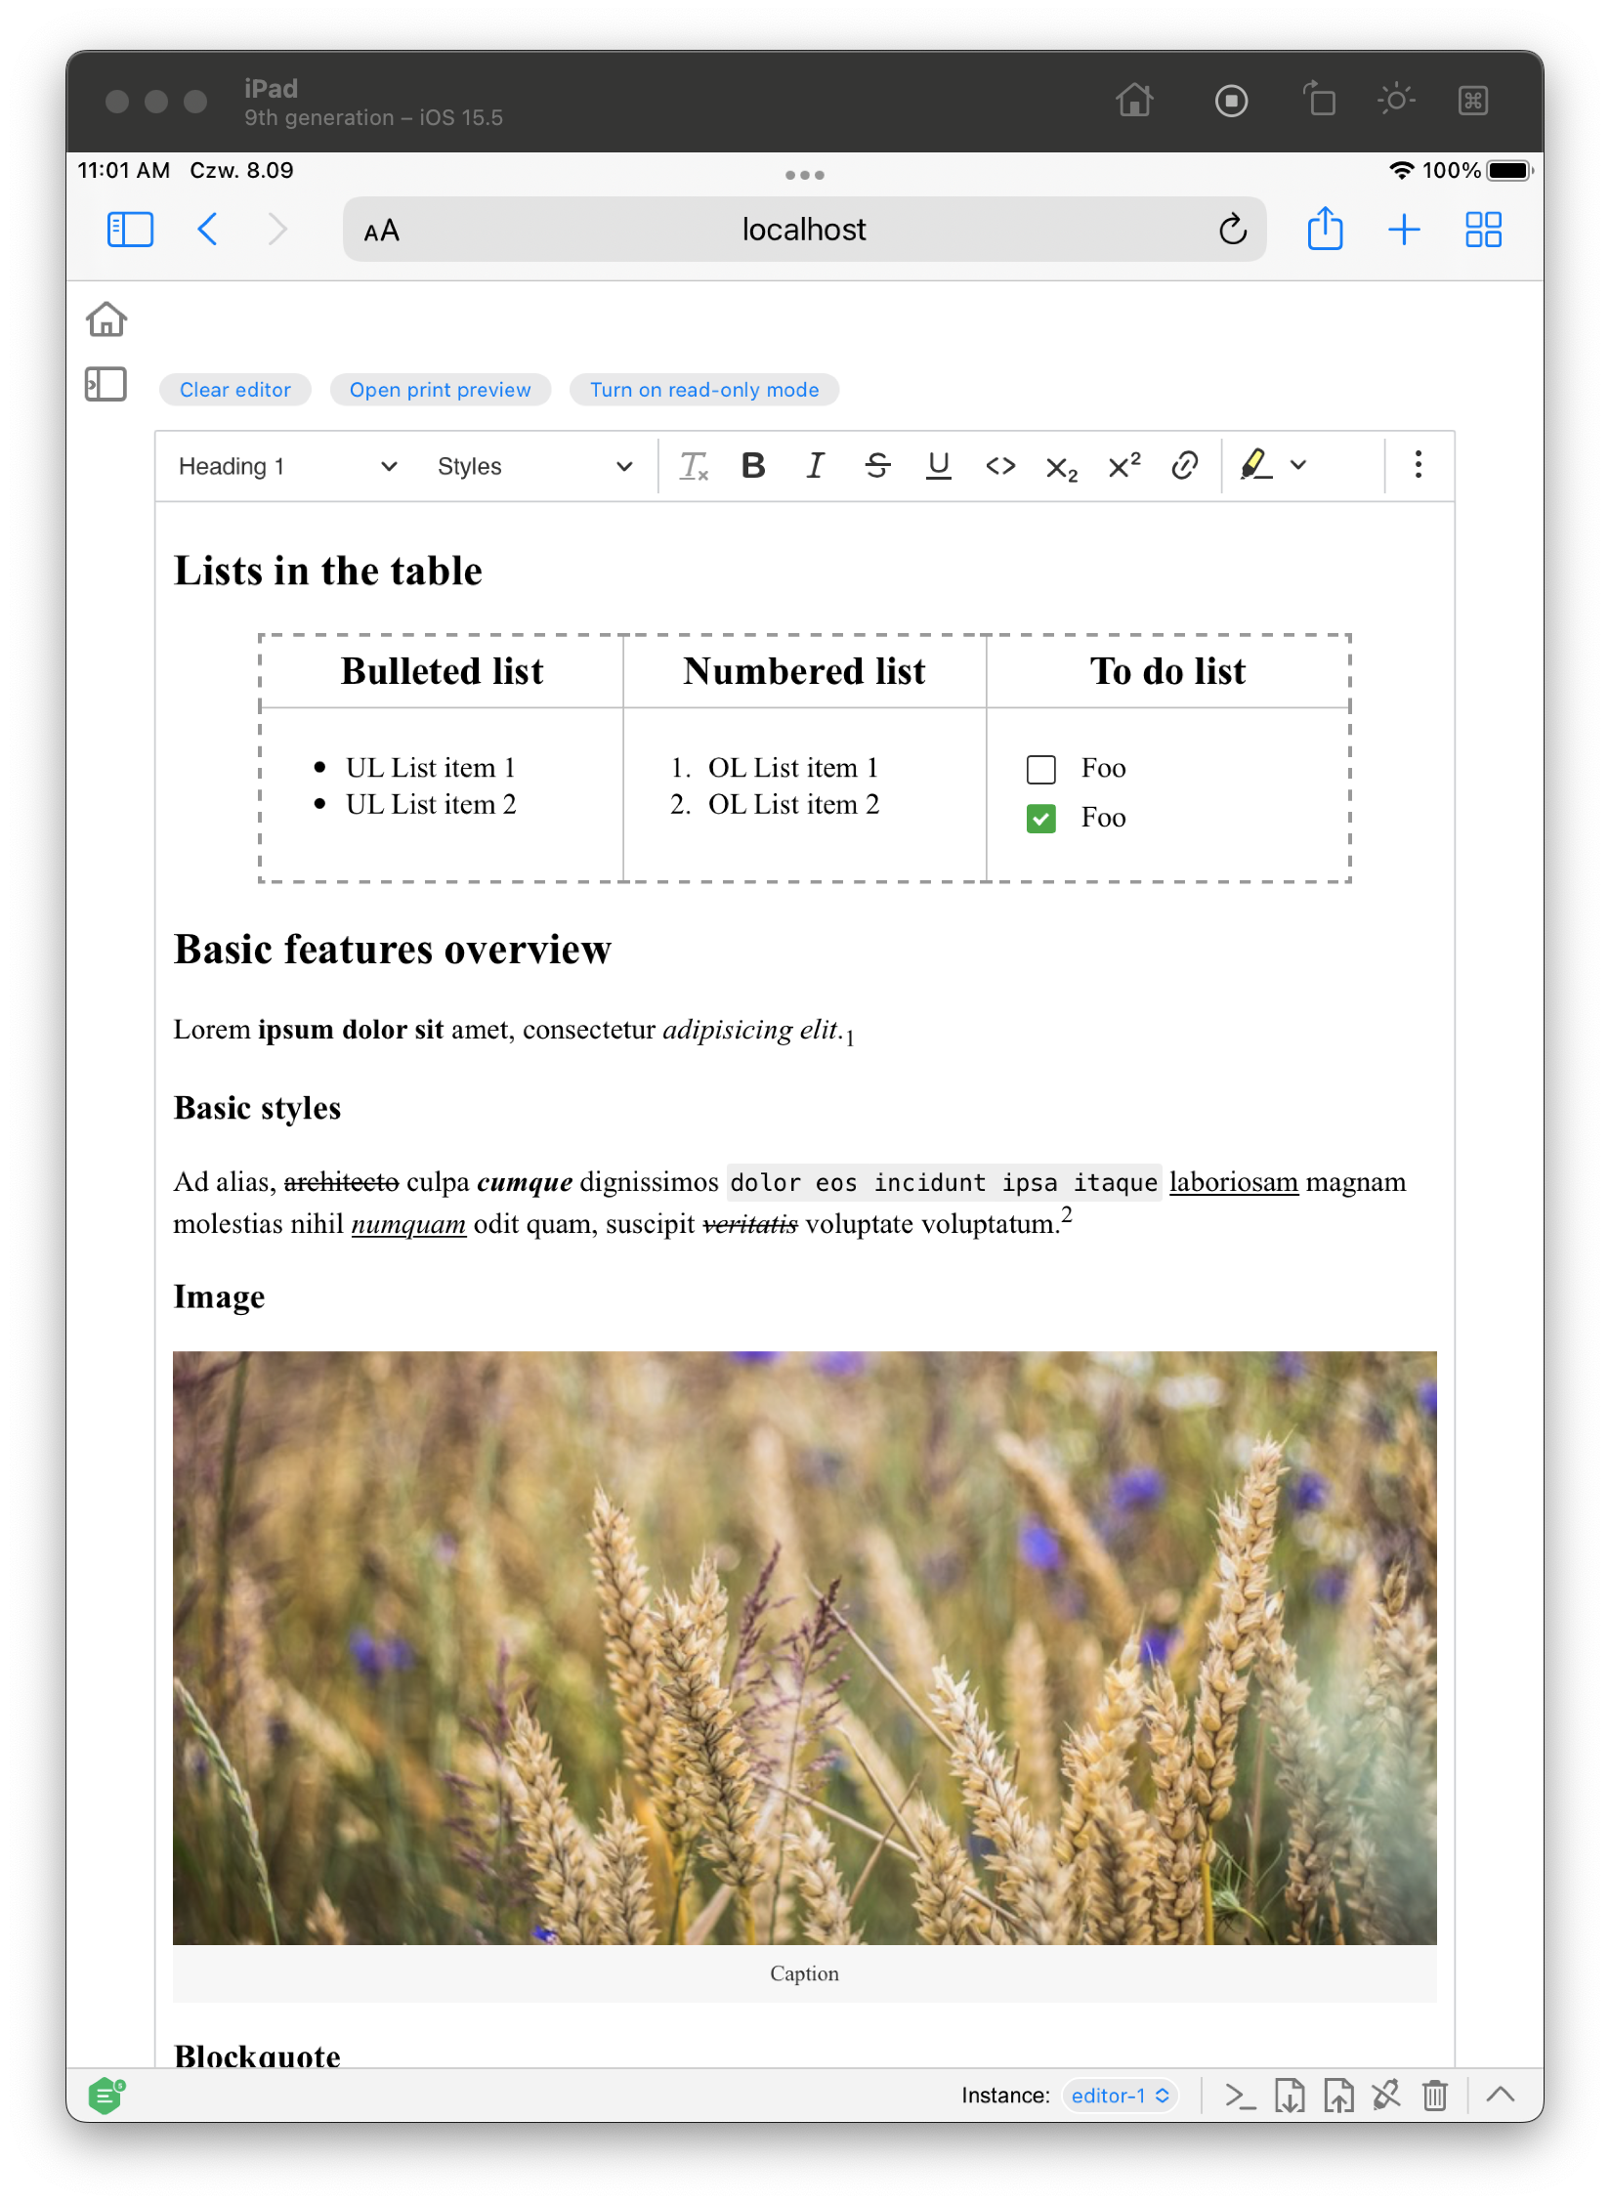Open a new Safari tab
Image resolution: width=1610 pixels, height=2204 pixels.
1404,230
